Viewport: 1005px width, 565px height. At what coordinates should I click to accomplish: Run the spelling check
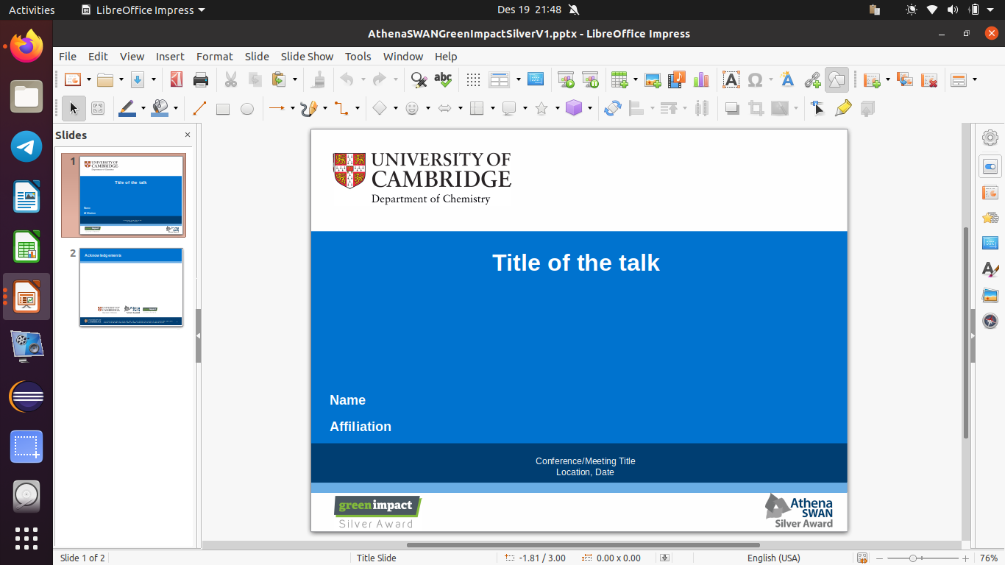pyautogui.click(x=443, y=79)
